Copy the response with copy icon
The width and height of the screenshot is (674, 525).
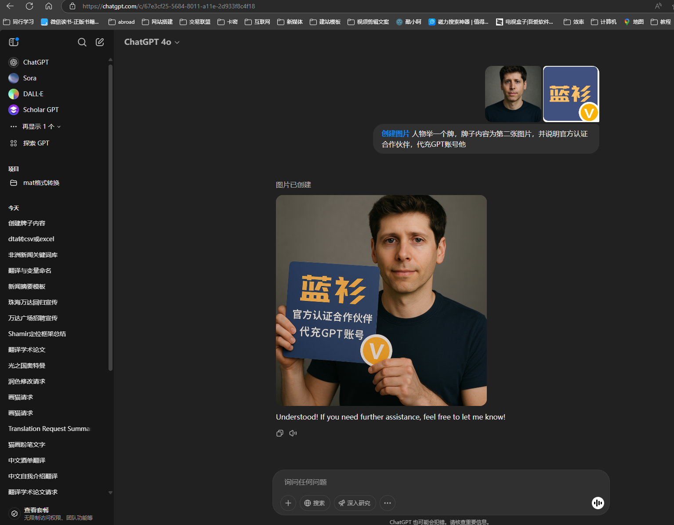tap(280, 433)
